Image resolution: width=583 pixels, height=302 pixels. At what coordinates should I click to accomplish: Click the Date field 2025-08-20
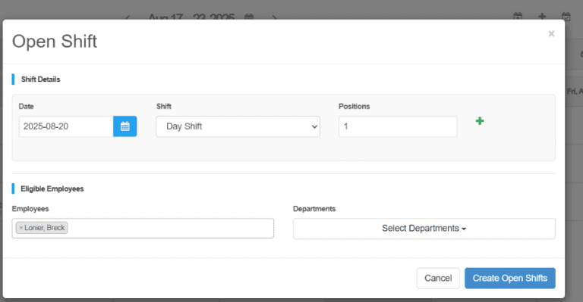point(66,126)
